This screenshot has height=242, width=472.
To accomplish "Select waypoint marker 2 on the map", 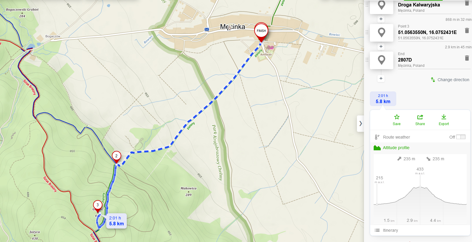I will (116, 157).
